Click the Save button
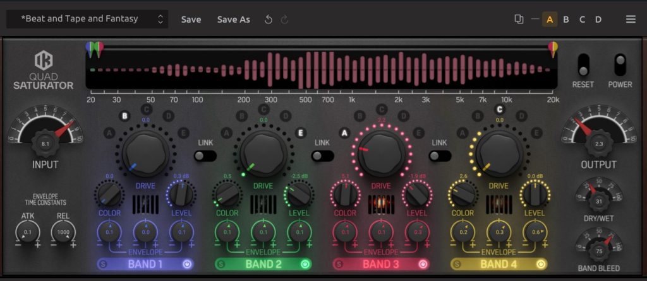Screen dimensions: 647x281 tap(191, 20)
